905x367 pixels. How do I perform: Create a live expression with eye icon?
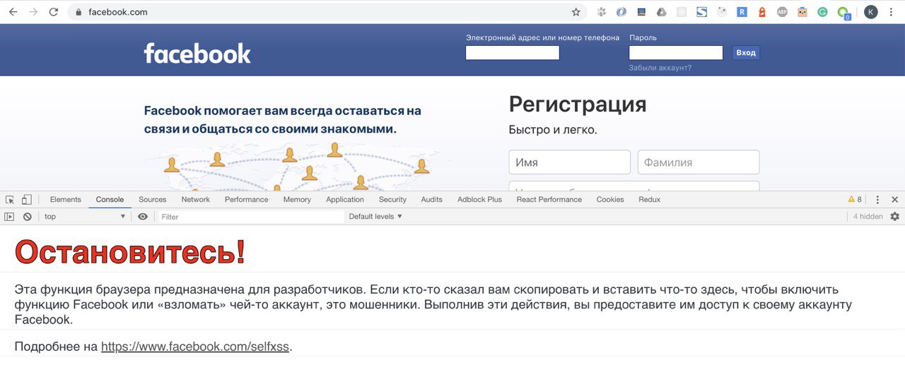(143, 217)
